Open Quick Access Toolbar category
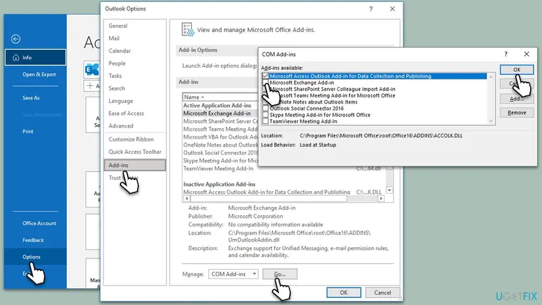542x305 pixels. [x=135, y=152]
